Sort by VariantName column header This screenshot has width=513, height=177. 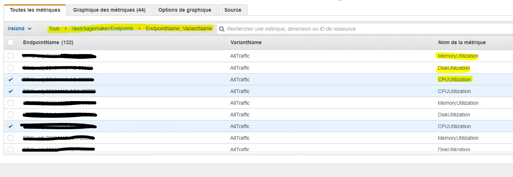(x=246, y=42)
